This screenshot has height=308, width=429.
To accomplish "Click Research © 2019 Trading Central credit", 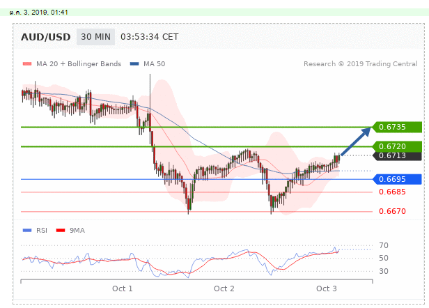I will pyautogui.click(x=361, y=64).
